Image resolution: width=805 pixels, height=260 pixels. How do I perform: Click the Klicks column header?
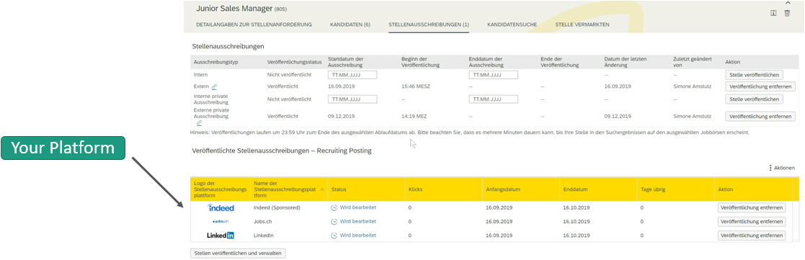pyautogui.click(x=415, y=189)
